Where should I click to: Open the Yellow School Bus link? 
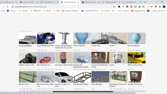(135, 65)
